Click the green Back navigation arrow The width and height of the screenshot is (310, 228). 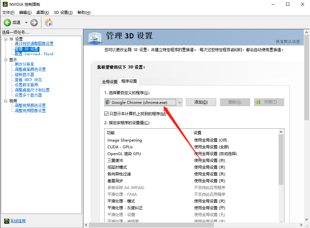coord(7,23)
